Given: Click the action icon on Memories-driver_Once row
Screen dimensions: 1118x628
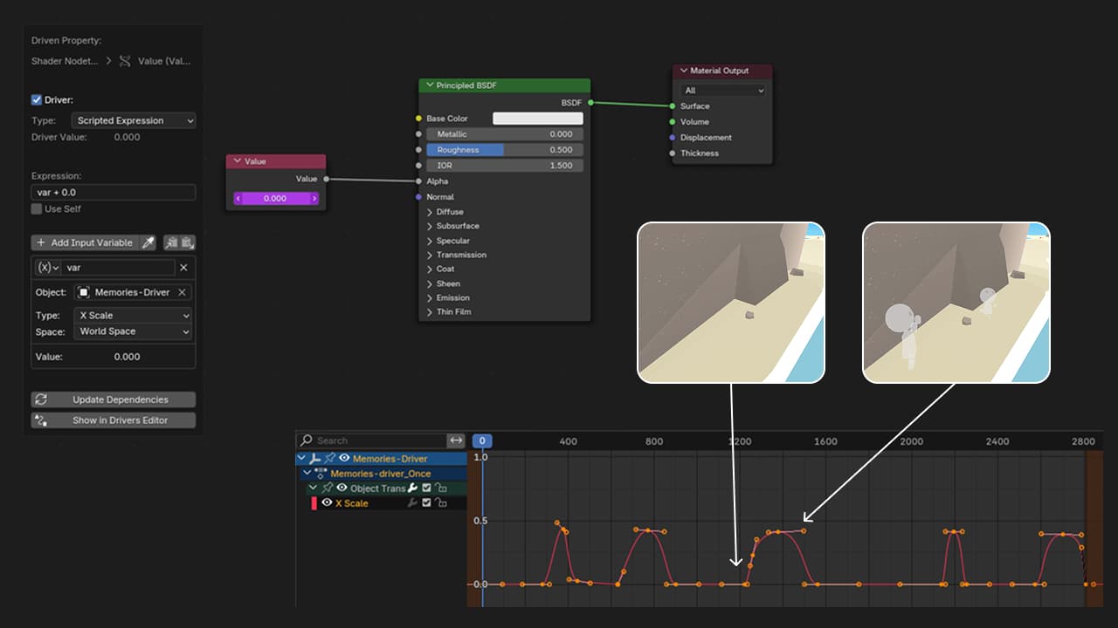Looking at the screenshot, I should tap(321, 473).
